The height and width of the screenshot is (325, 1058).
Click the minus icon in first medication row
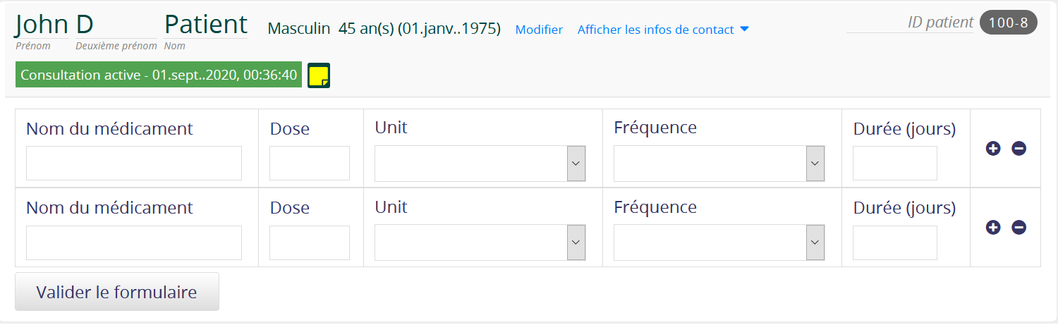point(1019,148)
